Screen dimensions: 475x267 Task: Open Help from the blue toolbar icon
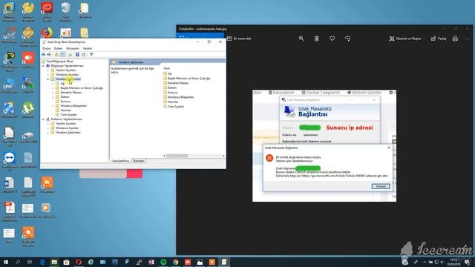(x=77, y=54)
